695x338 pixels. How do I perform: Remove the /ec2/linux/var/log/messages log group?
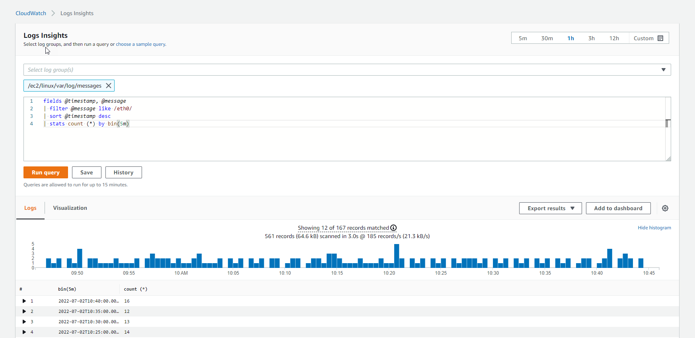(x=108, y=86)
